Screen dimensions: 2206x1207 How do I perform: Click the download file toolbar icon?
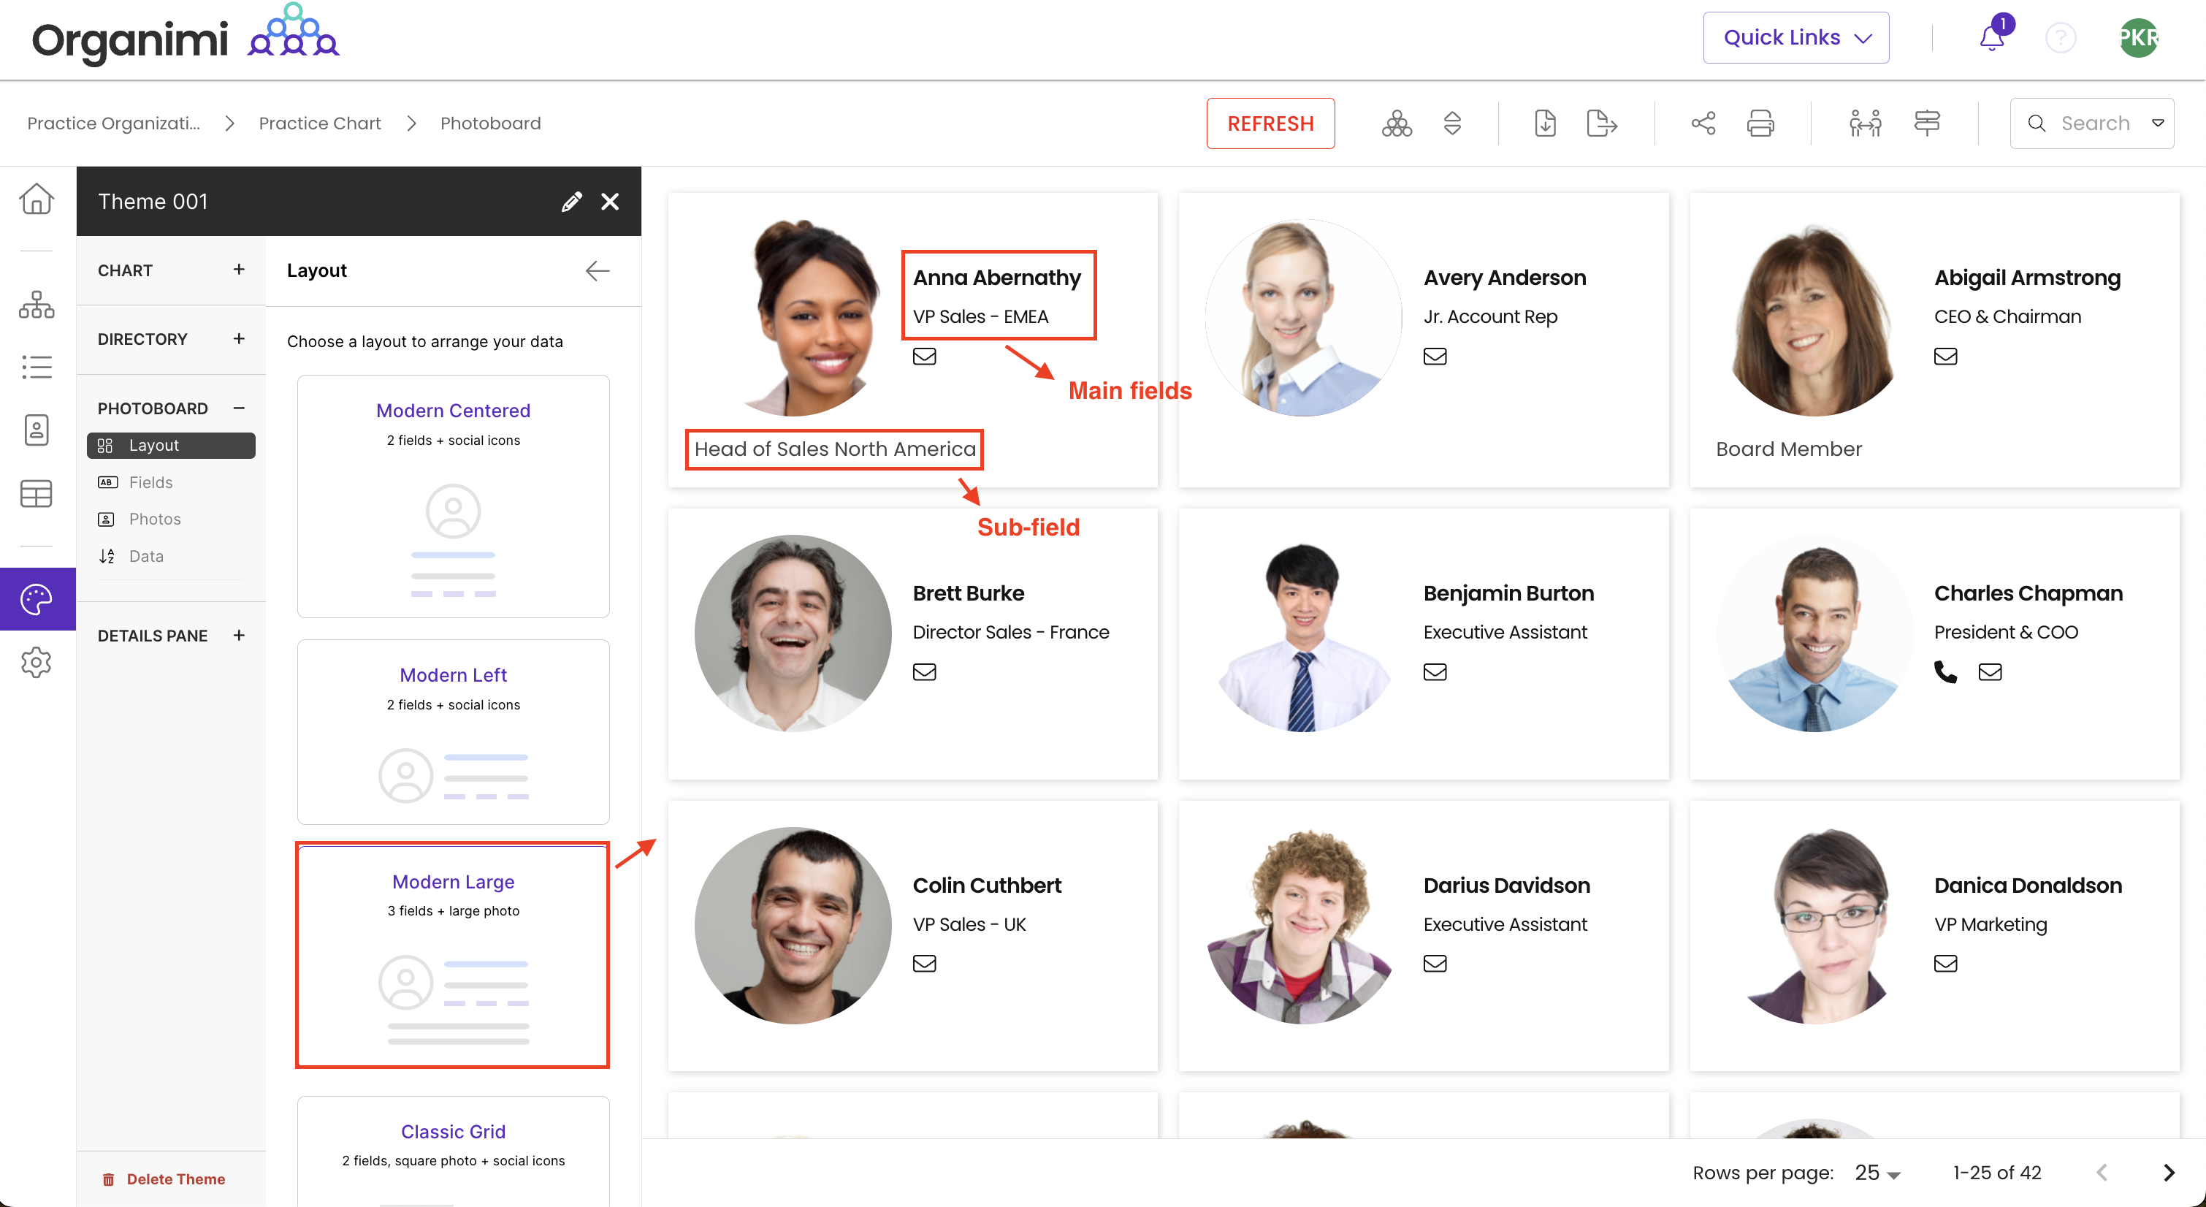[1545, 123]
